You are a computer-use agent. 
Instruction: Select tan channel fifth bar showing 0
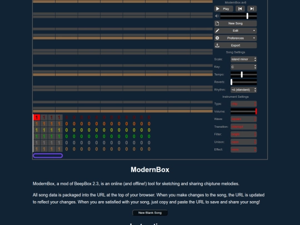67,149
